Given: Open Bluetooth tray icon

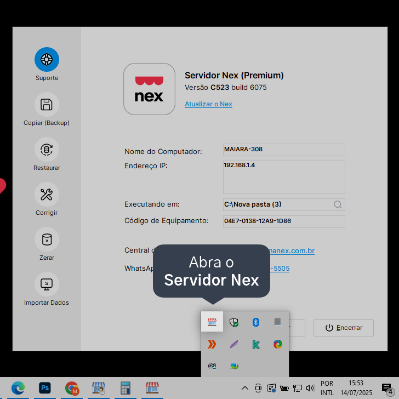Looking at the screenshot, I should point(256,322).
